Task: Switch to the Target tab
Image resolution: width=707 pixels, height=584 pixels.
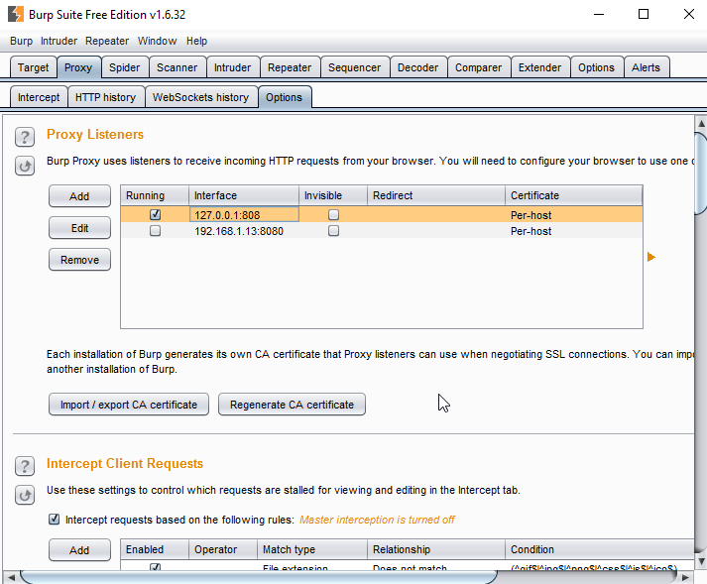Action: 33,67
